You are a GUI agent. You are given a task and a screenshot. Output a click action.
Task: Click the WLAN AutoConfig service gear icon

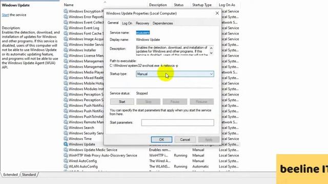pos(66,166)
